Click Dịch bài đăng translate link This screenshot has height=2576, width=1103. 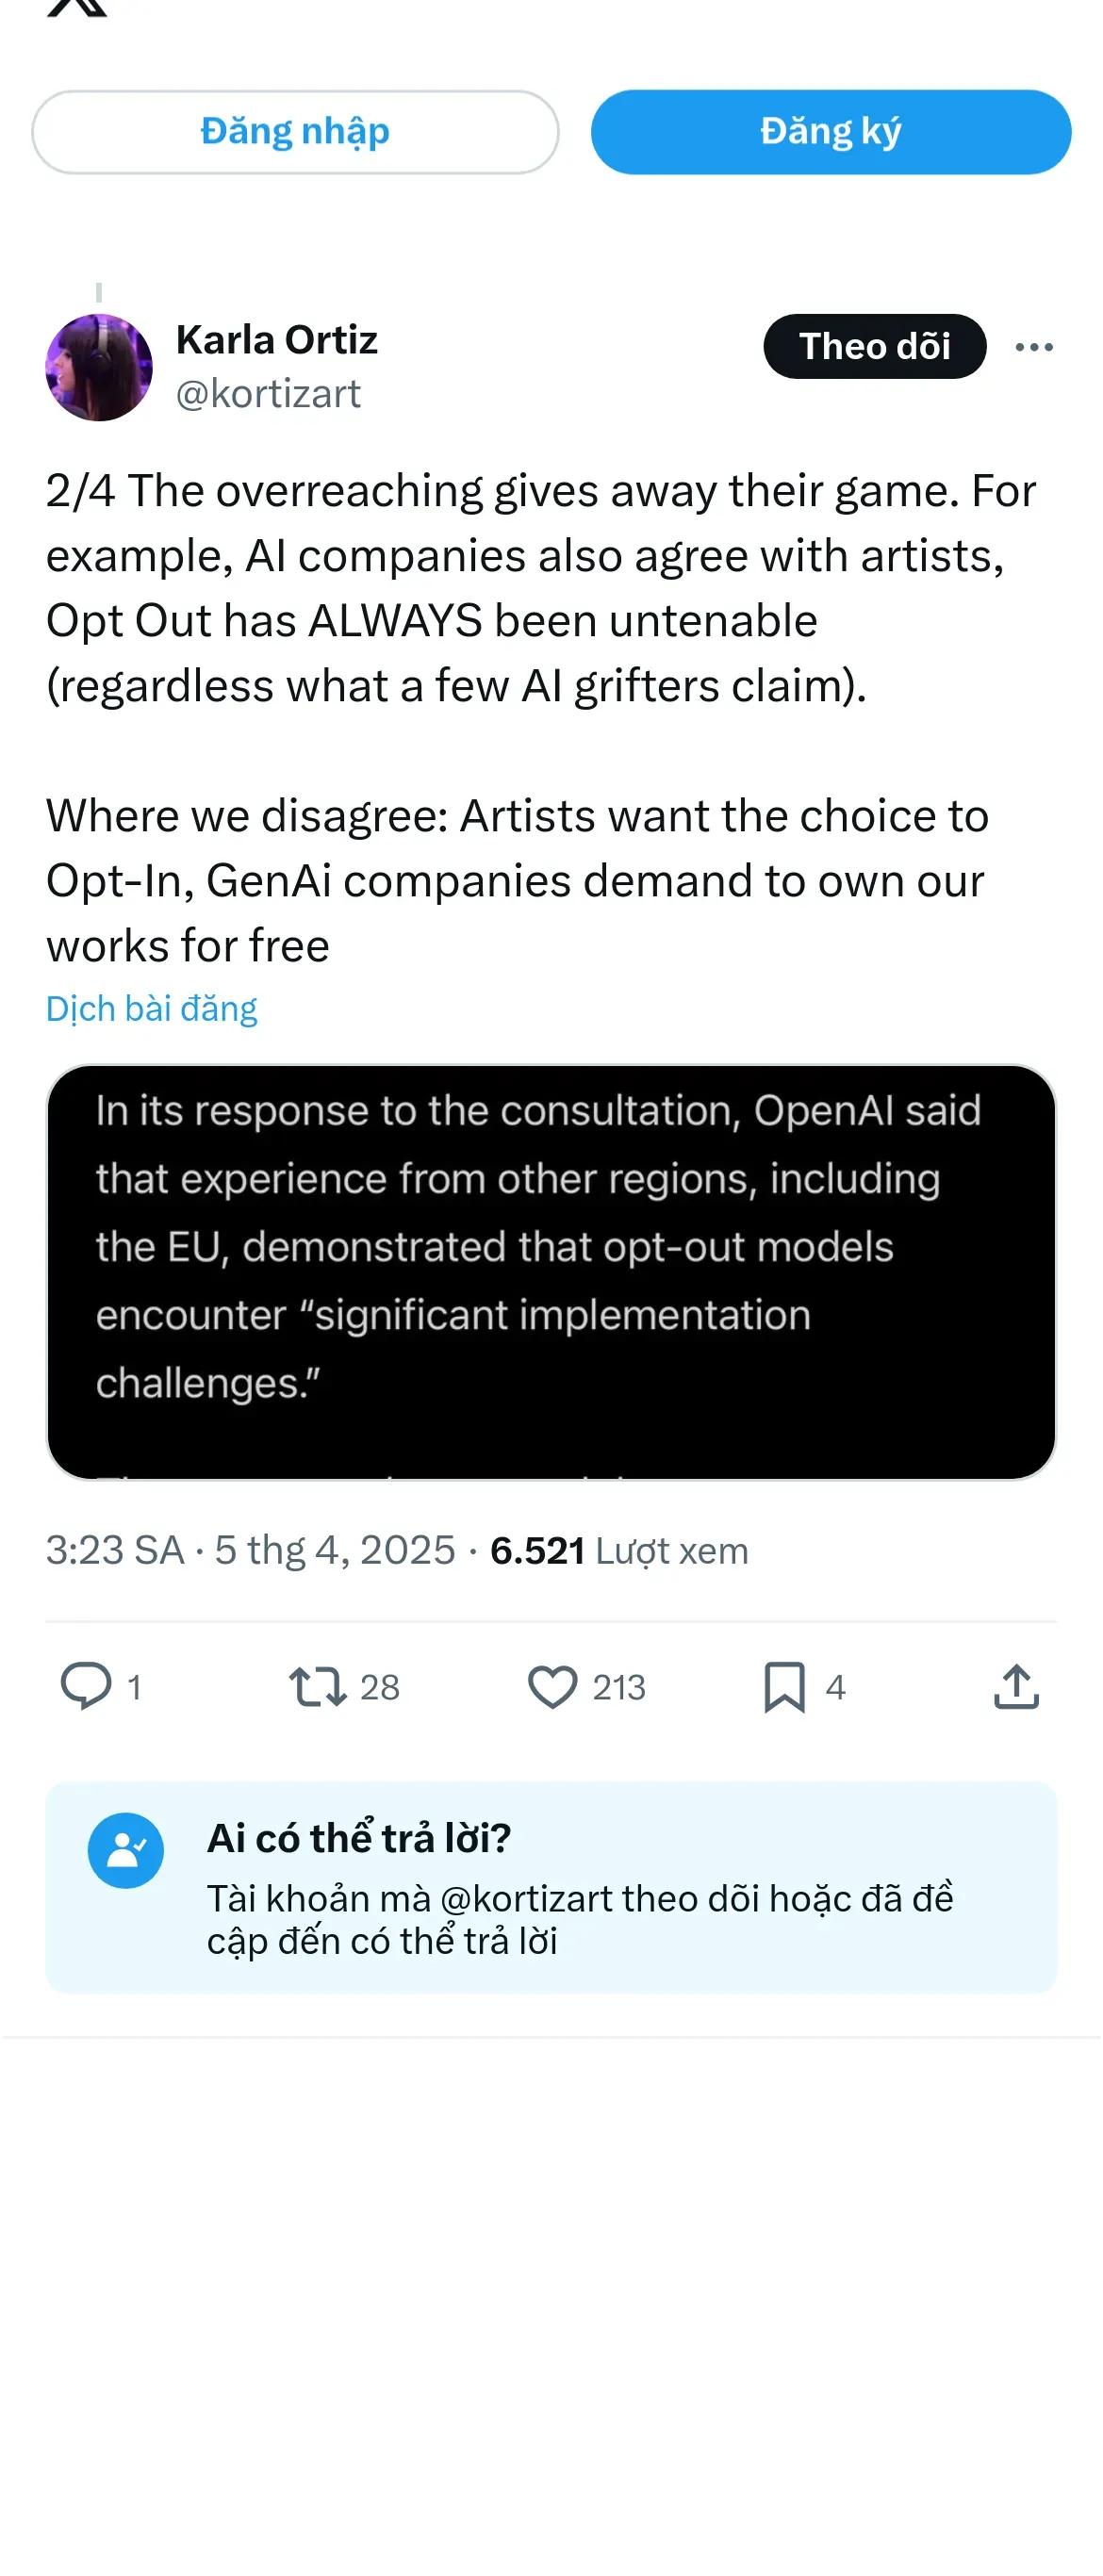pyautogui.click(x=152, y=1009)
